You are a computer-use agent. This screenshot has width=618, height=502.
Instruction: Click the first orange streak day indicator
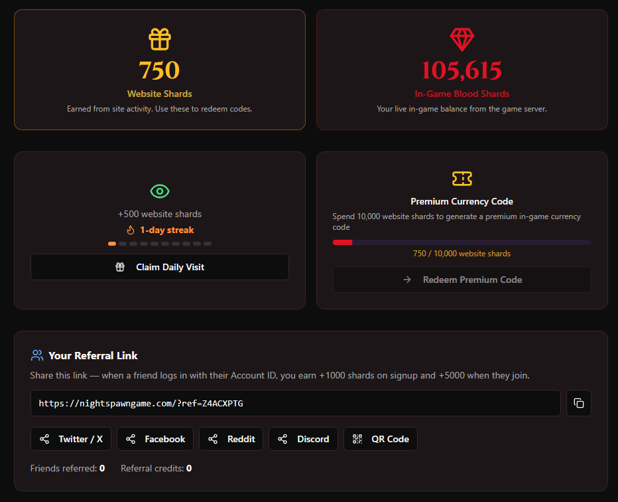pyautogui.click(x=112, y=244)
